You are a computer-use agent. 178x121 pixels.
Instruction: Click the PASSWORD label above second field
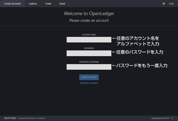coord(89,48)
